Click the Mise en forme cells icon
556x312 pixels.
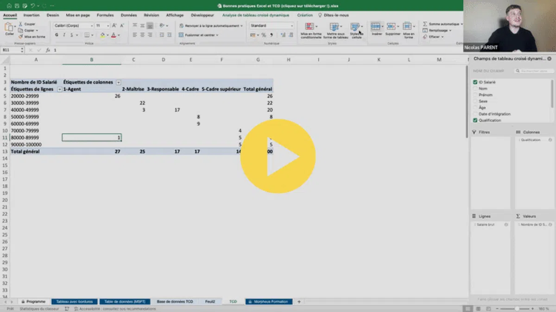(x=408, y=26)
